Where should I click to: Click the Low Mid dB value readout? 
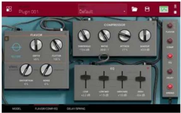[104, 95]
